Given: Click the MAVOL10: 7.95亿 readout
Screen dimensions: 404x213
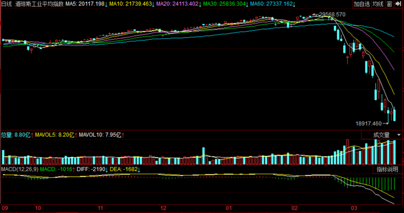Looking at the screenshot, I should coord(100,135).
